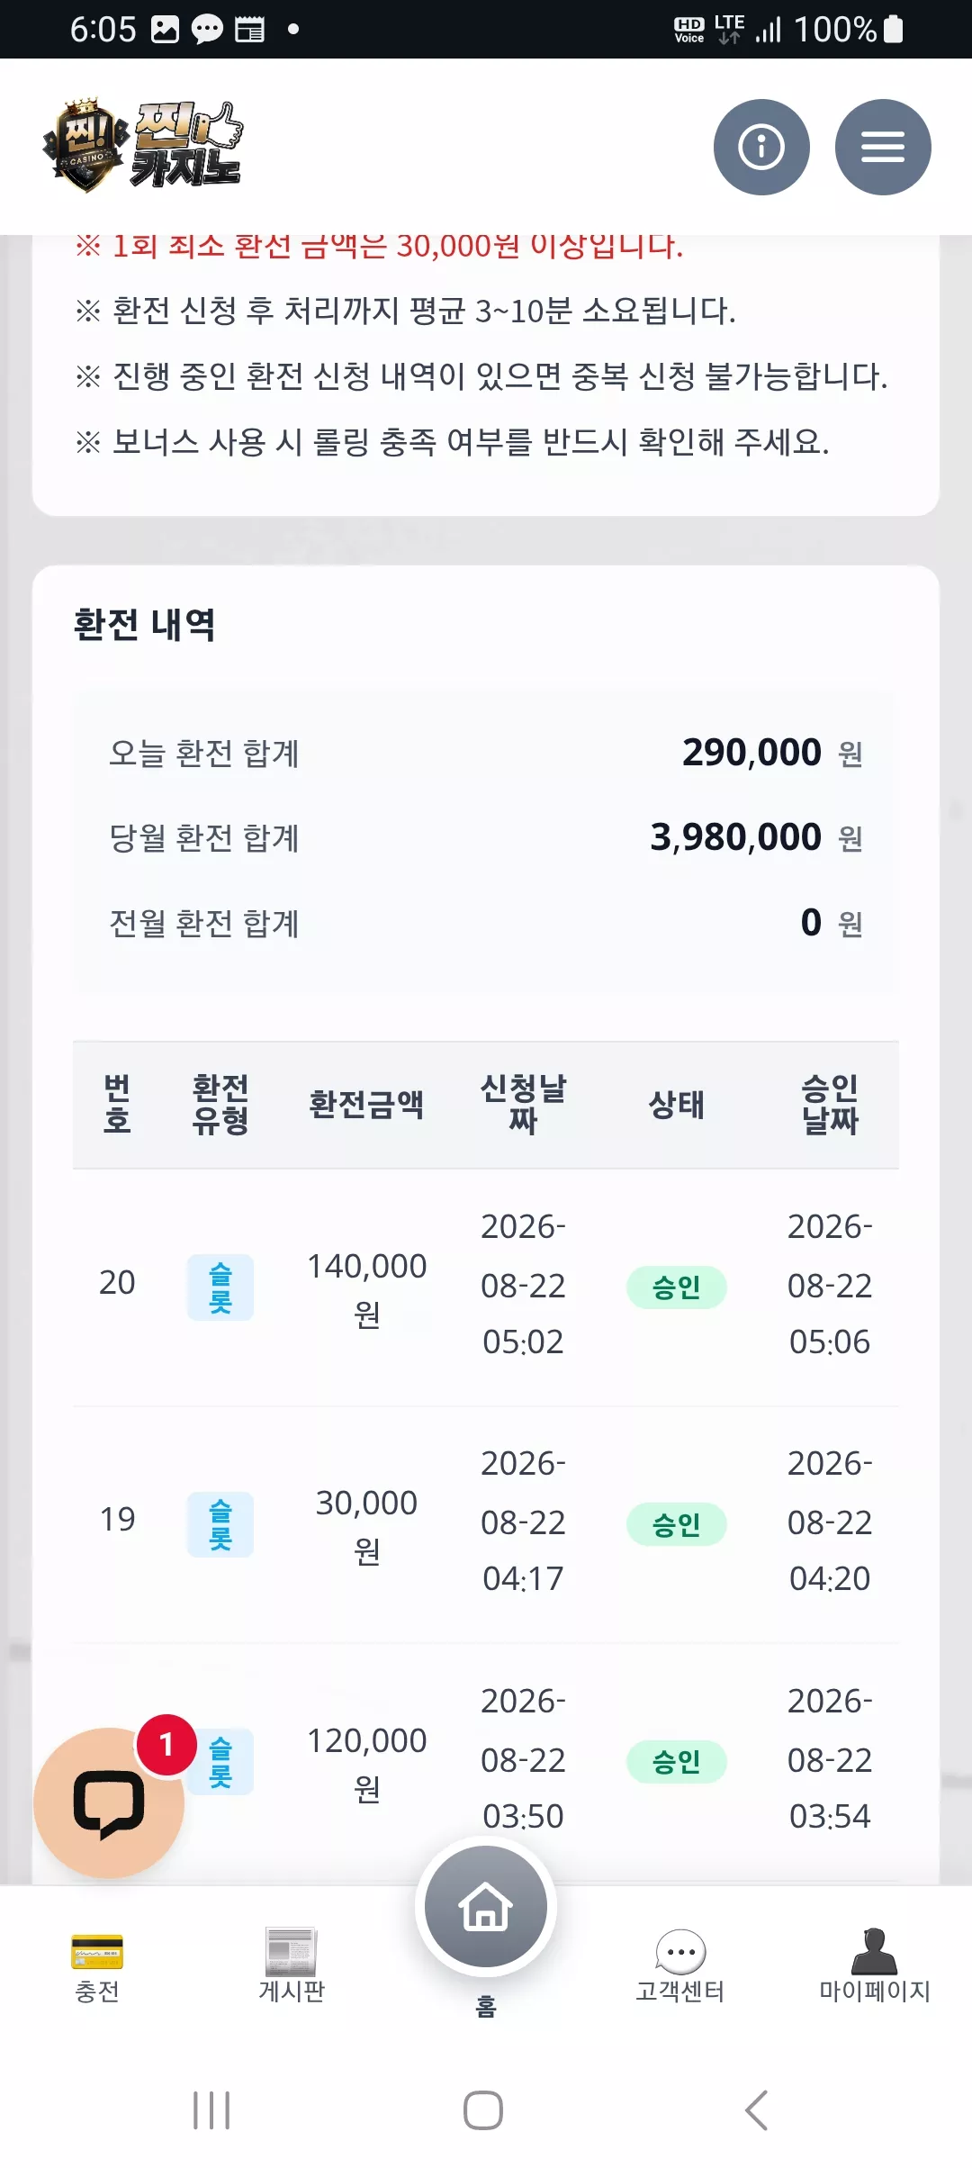This screenshot has height=2168, width=972.
Task: Tap Android back navigation arrow
Action: pyautogui.click(x=756, y=2110)
